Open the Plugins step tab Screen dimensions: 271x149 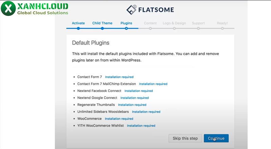[126, 23]
